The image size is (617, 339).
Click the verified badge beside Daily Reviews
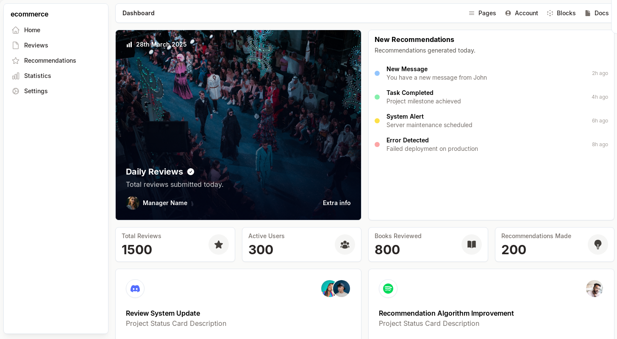pyautogui.click(x=191, y=172)
